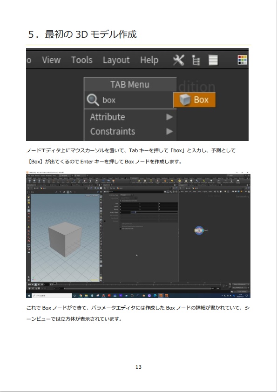Open the Main desktop dropdown
Image resolution: width=277 pixels, height=392 pixels.
click(81, 176)
